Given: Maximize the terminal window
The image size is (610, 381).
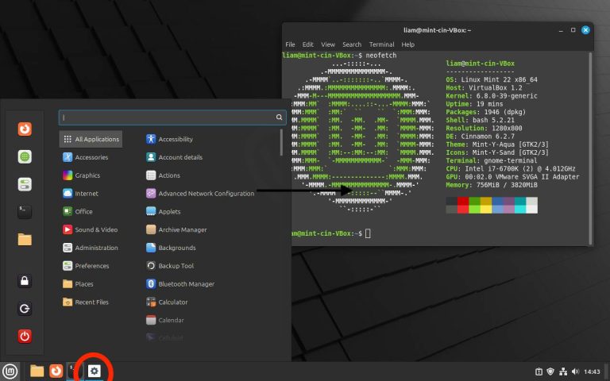Looking at the screenshot, I should (573, 30).
